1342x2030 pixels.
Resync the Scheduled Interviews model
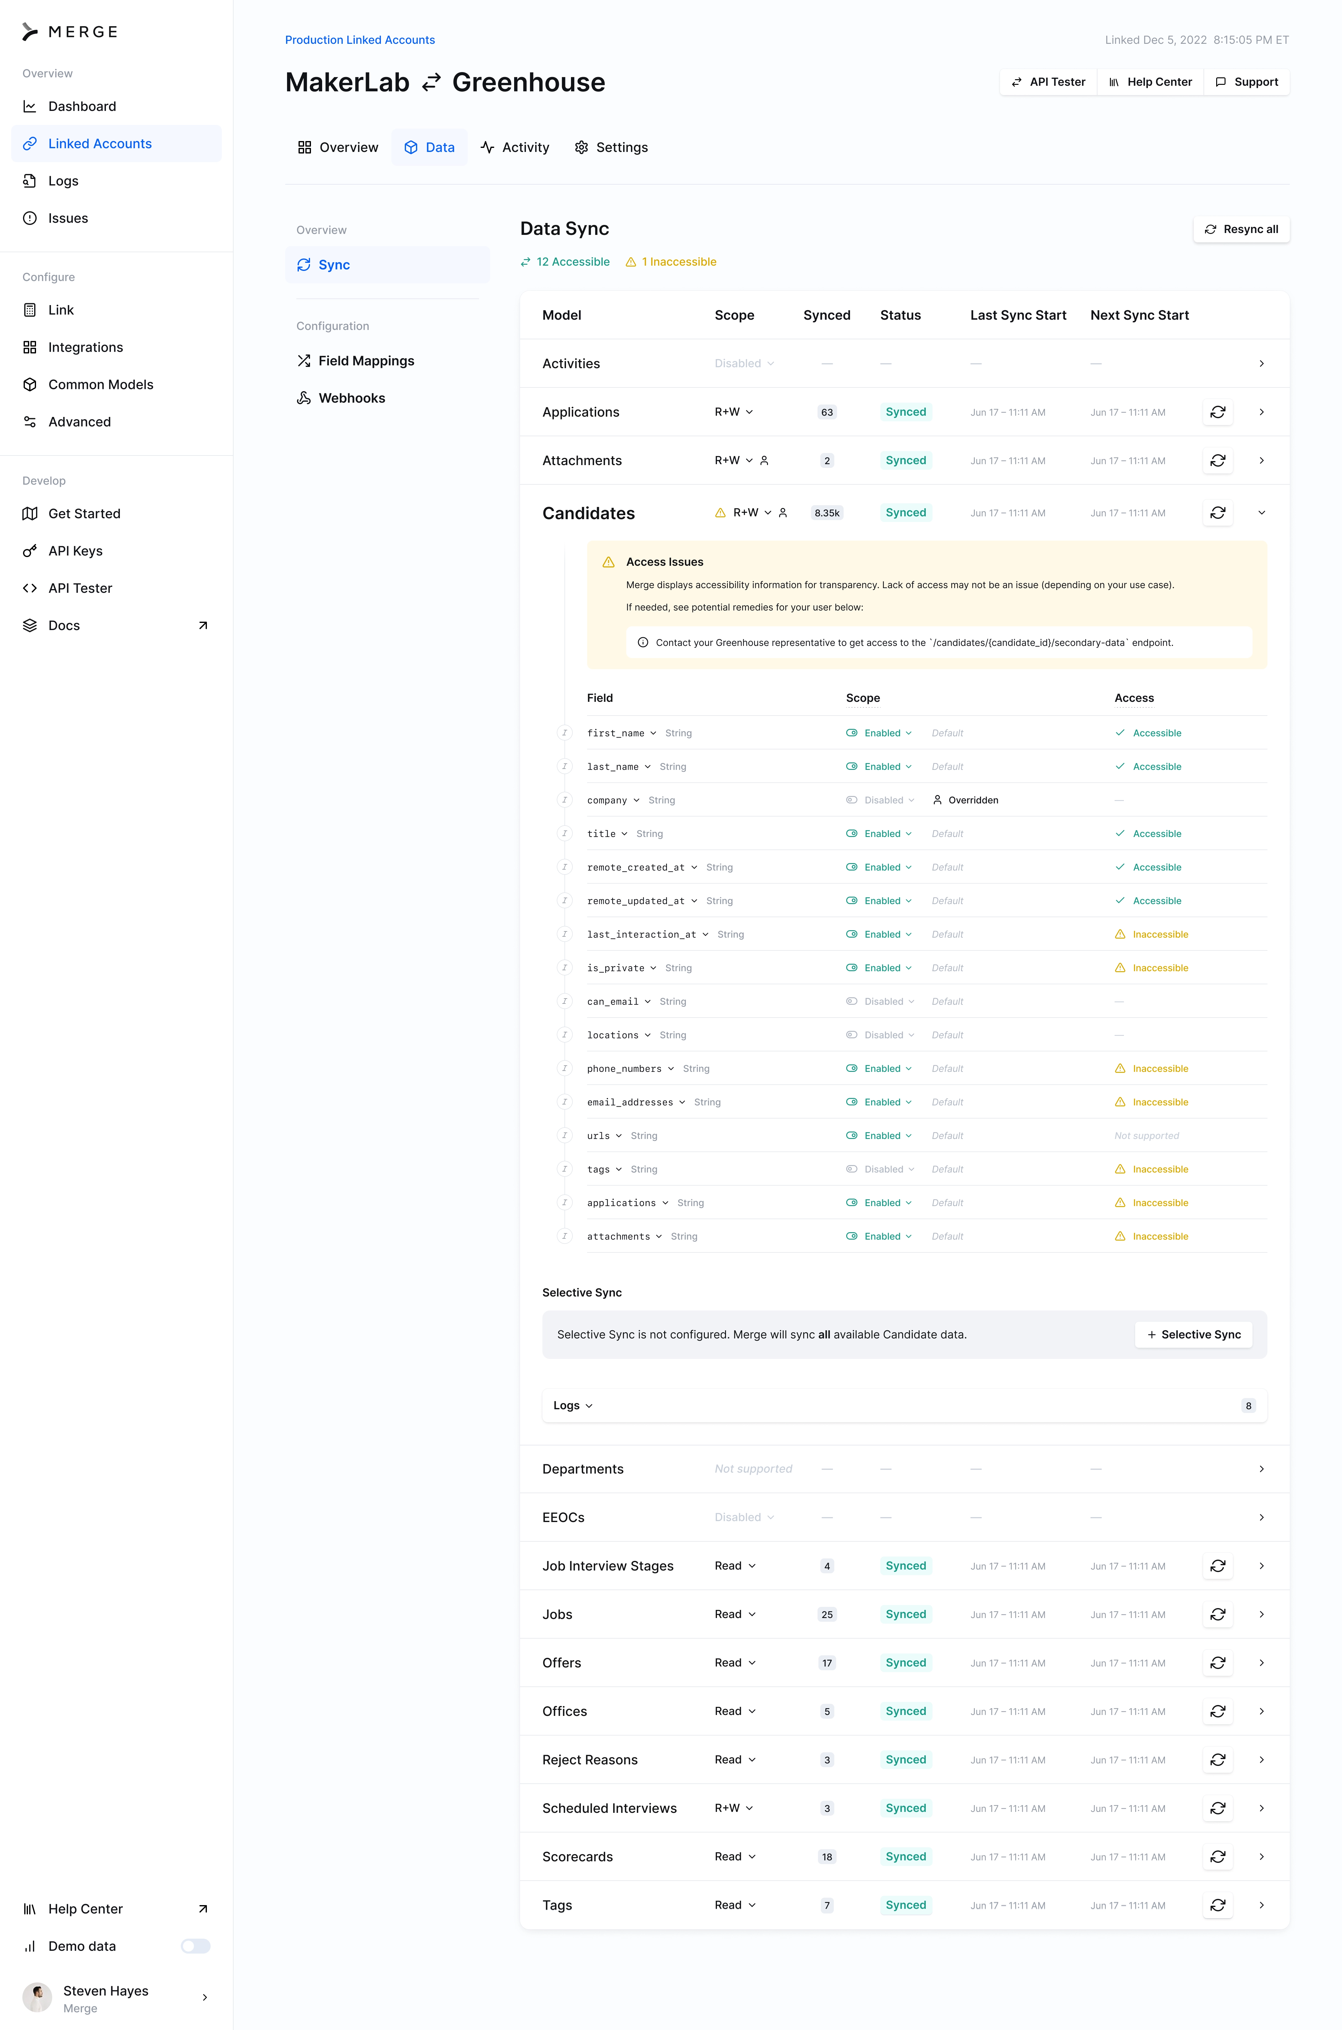(x=1218, y=1808)
